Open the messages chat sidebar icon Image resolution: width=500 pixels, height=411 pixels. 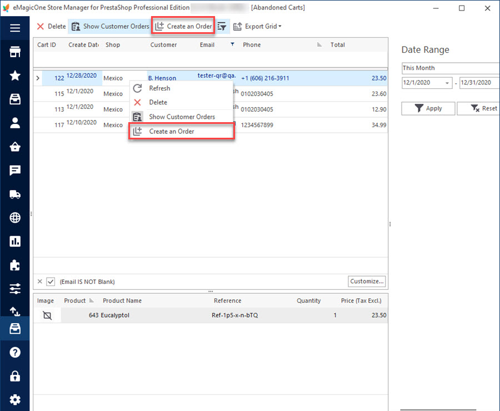pos(14,171)
